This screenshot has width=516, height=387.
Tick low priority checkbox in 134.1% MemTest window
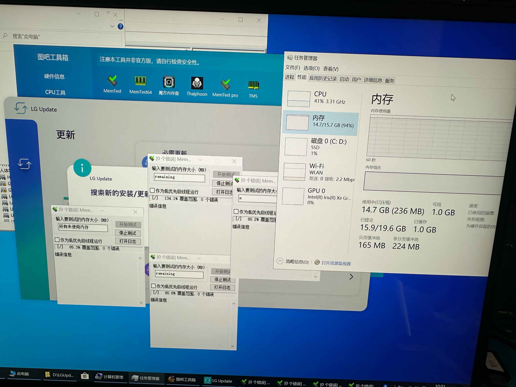pos(153,191)
